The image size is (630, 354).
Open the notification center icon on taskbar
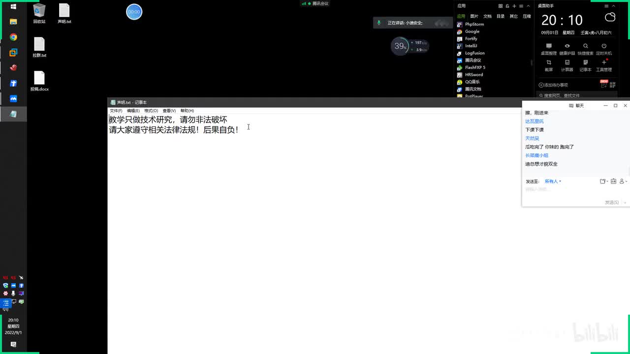pyautogui.click(x=13, y=344)
